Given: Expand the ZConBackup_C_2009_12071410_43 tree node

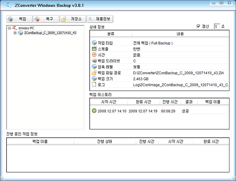Looking at the screenshot, I should (x=15, y=33).
